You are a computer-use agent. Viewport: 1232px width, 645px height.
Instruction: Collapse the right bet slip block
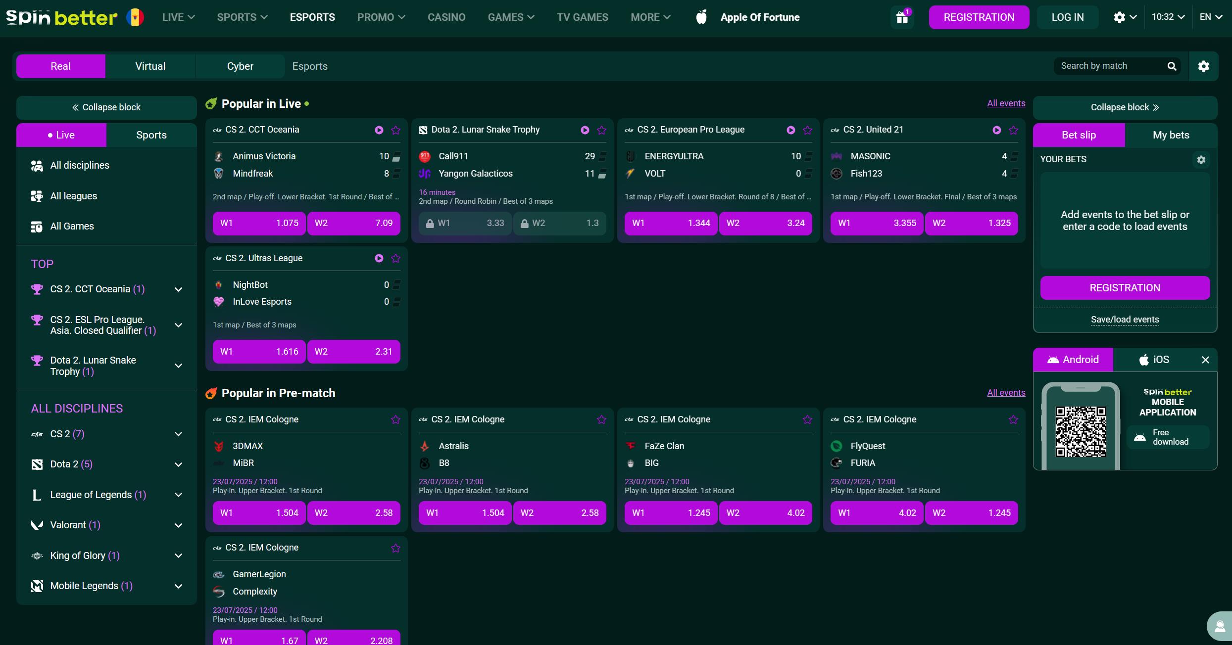coord(1125,107)
